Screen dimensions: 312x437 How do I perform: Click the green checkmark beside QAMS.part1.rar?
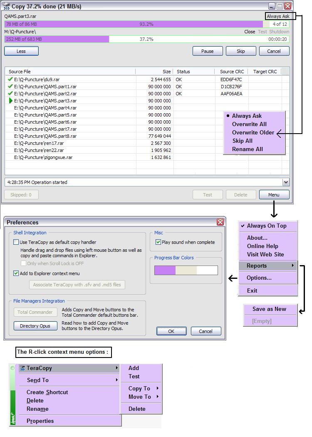(x=10, y=87)
